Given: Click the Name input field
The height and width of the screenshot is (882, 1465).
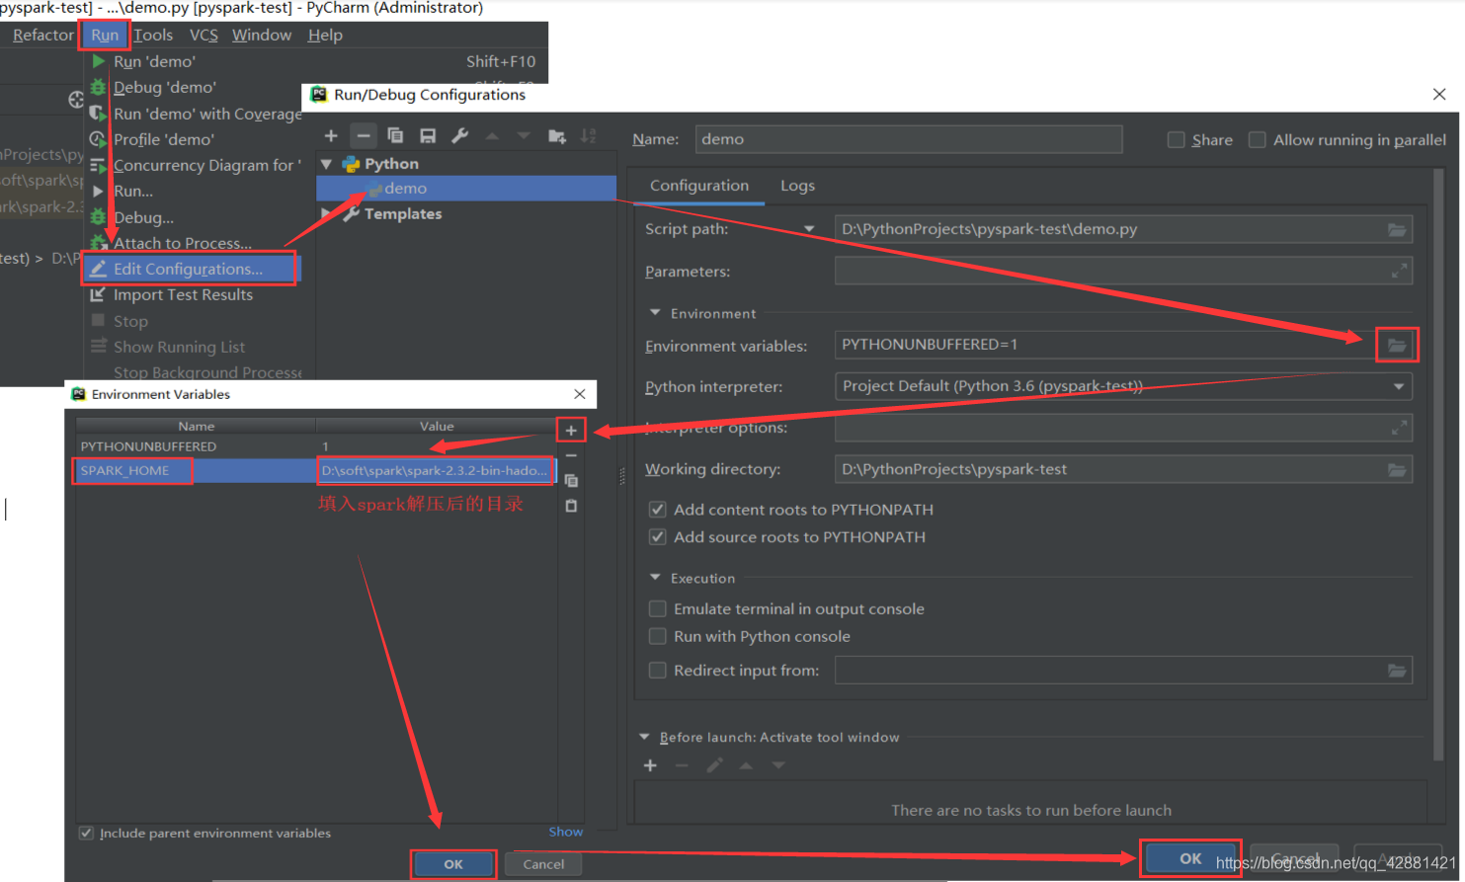Looking at the screenshot, I should click(909, 139).
